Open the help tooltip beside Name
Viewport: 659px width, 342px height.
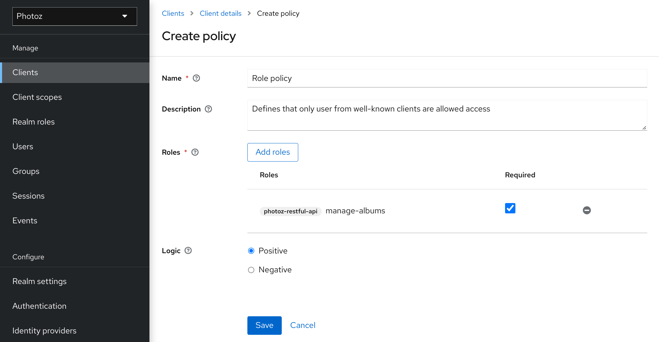pyautogui.click(x=196, y=78)
